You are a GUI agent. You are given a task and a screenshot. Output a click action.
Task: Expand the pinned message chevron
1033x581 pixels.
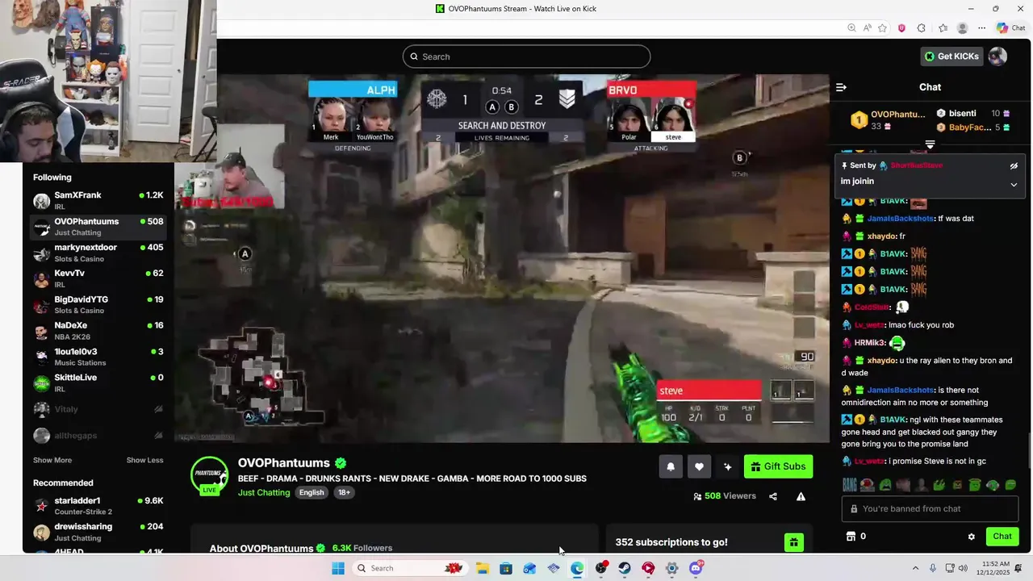coord(1014,184)
